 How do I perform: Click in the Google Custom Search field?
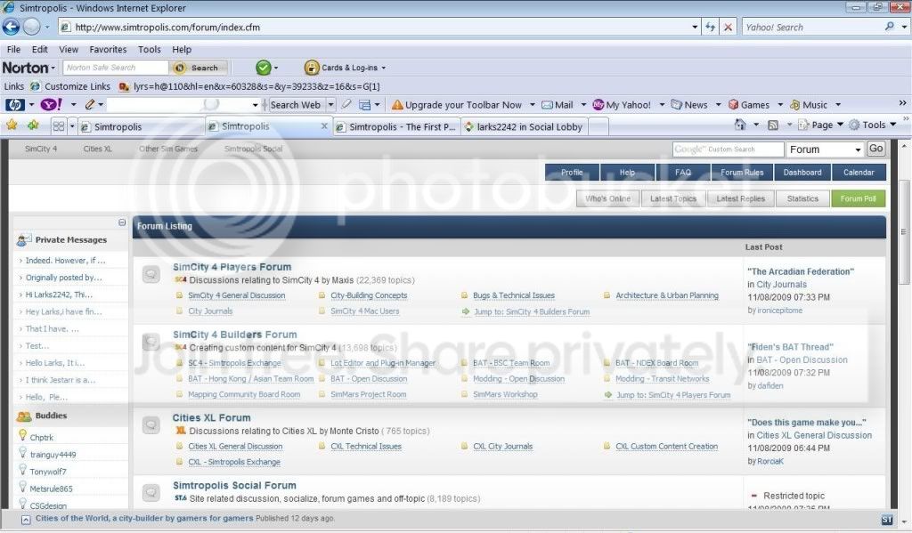click(x=728, y=149)
